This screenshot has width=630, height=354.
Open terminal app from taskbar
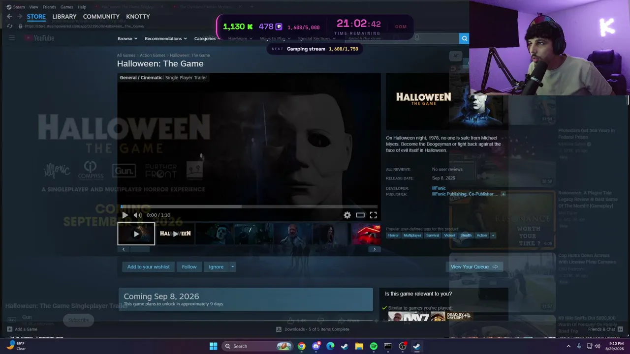click(388, 346)
